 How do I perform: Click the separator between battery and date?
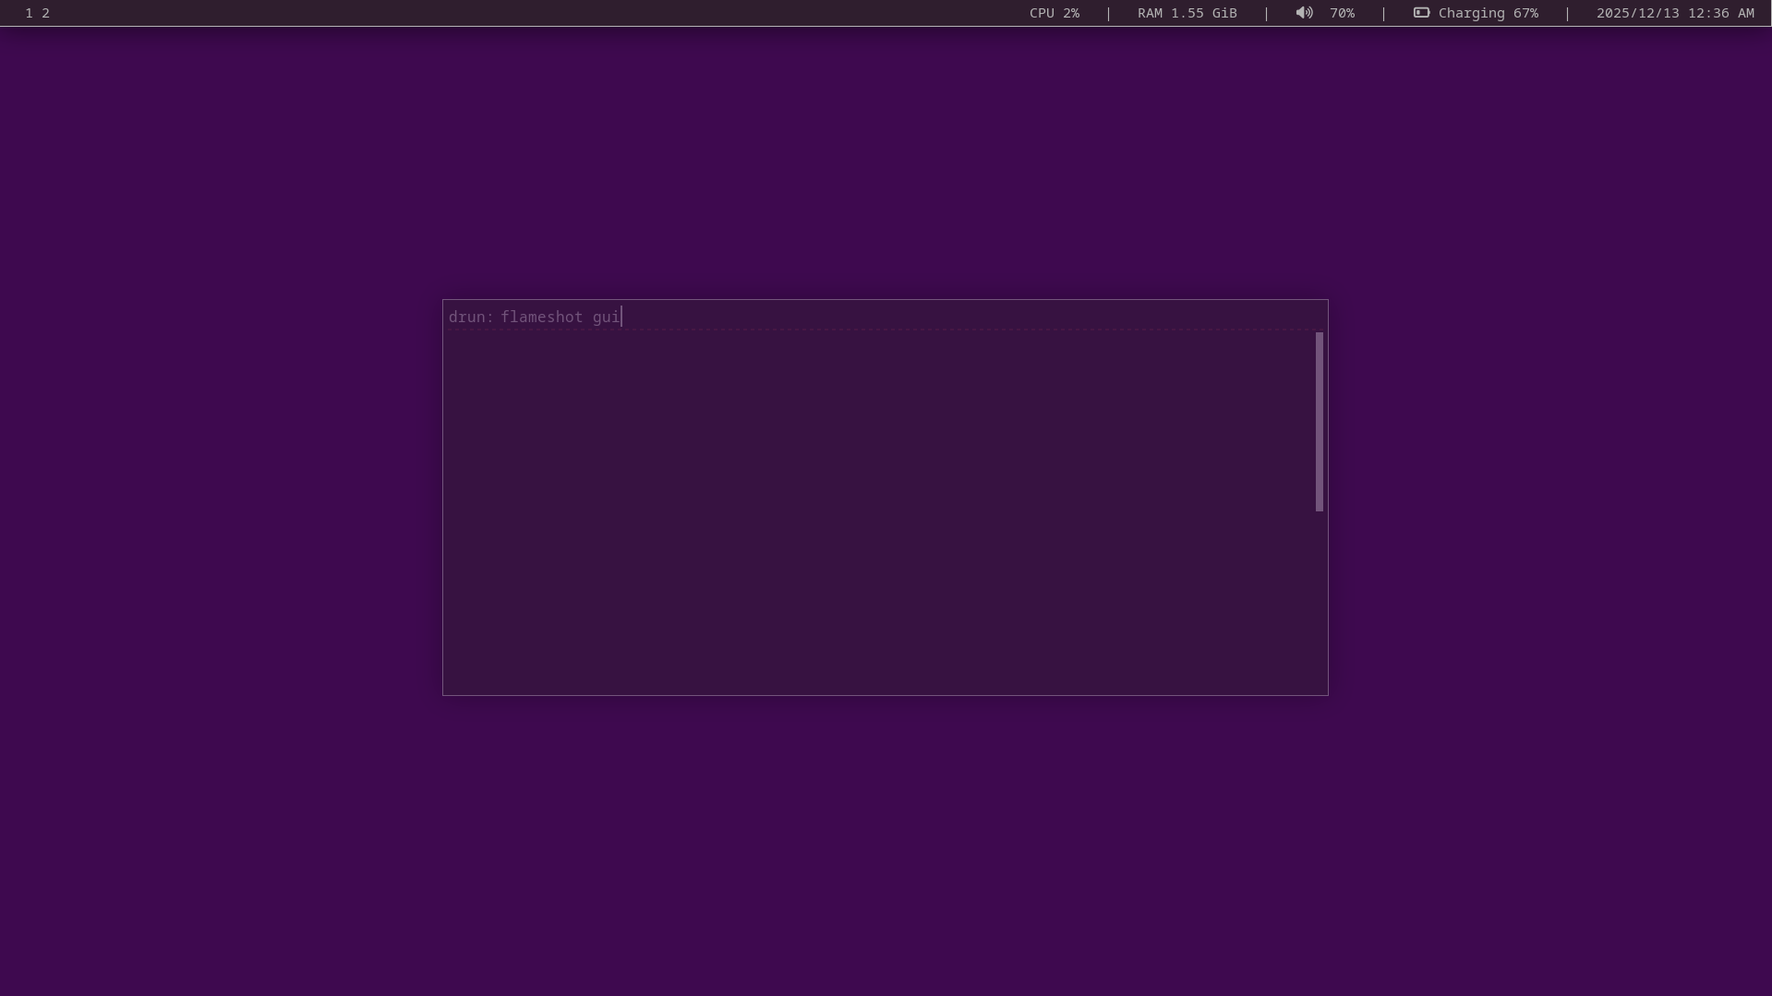(x=1567, y=13)
